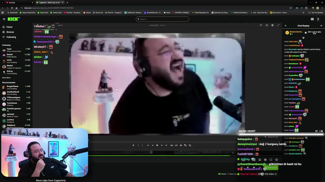This screenshot has height=182, width=325.
Task: Click the Kick search field
Action: click(162, 19)
